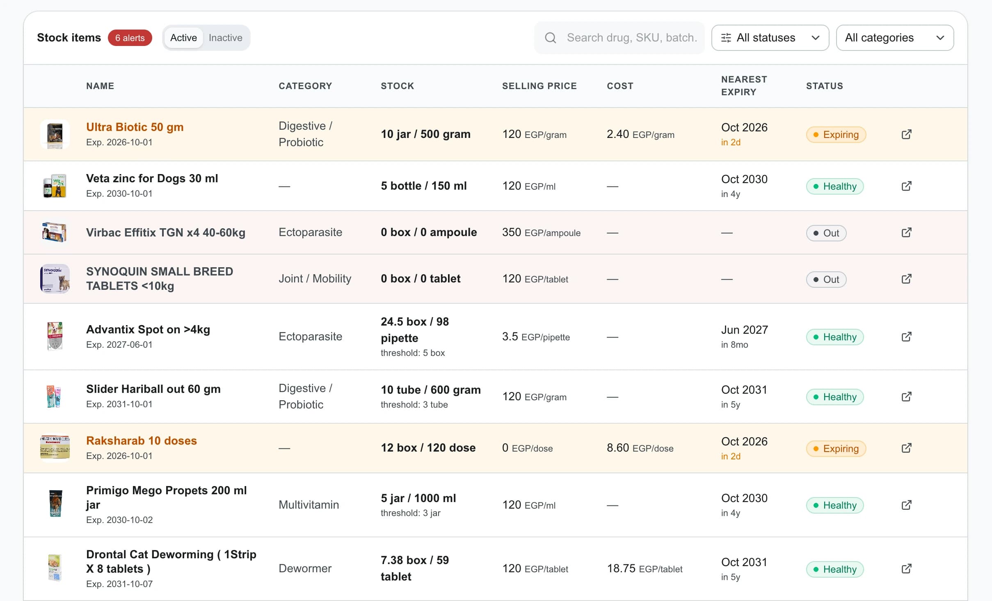This screenshot has height=601, width=992.
Task: Open Virbac Effitix product thumbnail
Action: pyautogui.click(x=55, y=232)
